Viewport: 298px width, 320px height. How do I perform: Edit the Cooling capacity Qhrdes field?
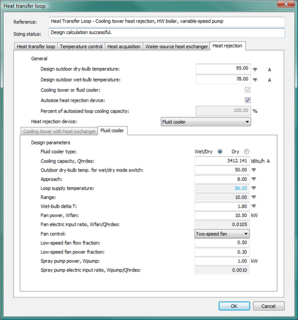click(x=223, y=160)
